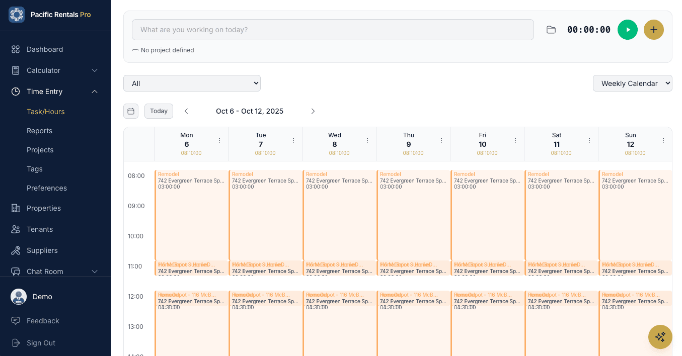Click the Time Entry clock icon
682x356 pixels.
(x=16, y=92)
